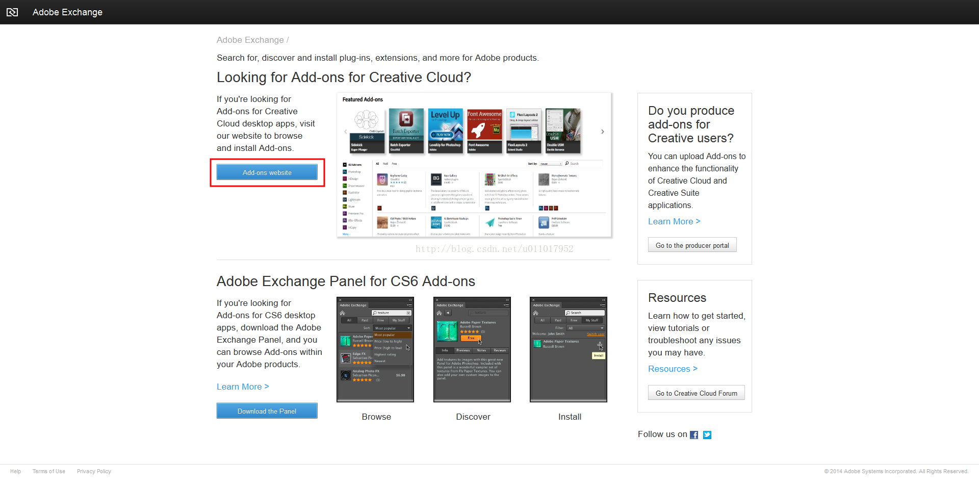
Task: Click the Help footer link
Action: point(16,471)
